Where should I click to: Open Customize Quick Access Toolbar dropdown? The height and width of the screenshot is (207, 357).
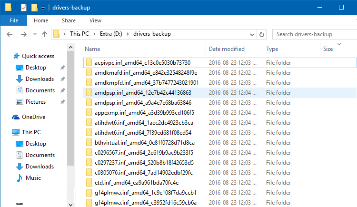click(43, 8)
